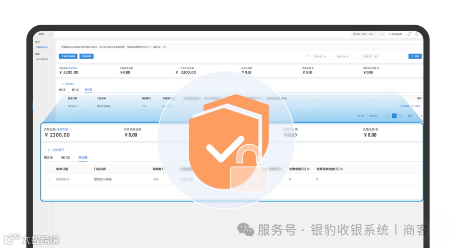Expand the 2025-02-11 row in upper table
Screen dimensions: 456x248
coord(63,106)
